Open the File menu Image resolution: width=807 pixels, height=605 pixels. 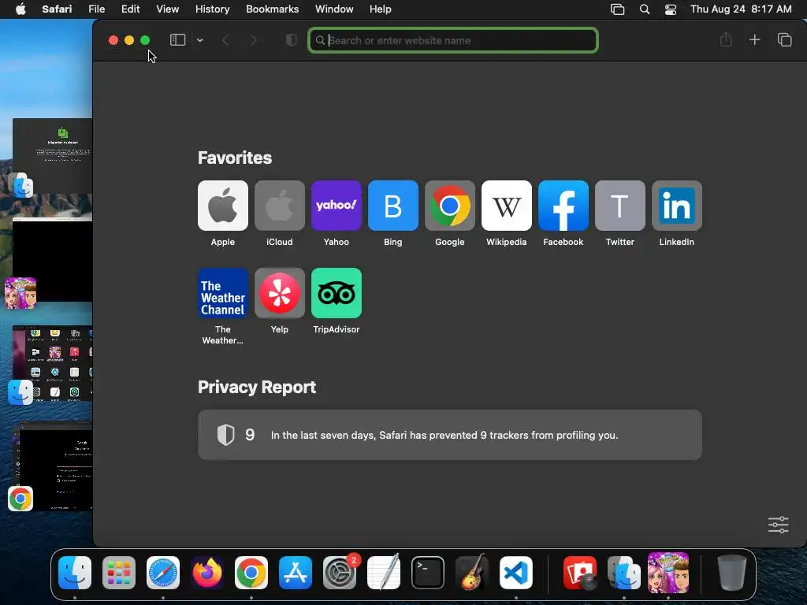pos(96,9)
